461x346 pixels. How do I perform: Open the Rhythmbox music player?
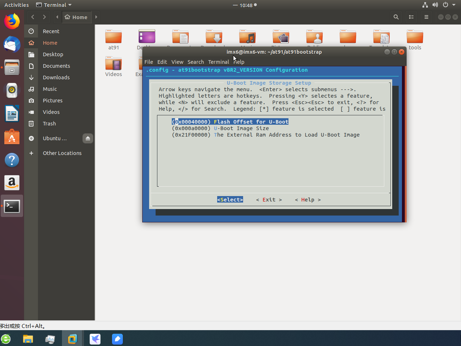tap(12, 90)
